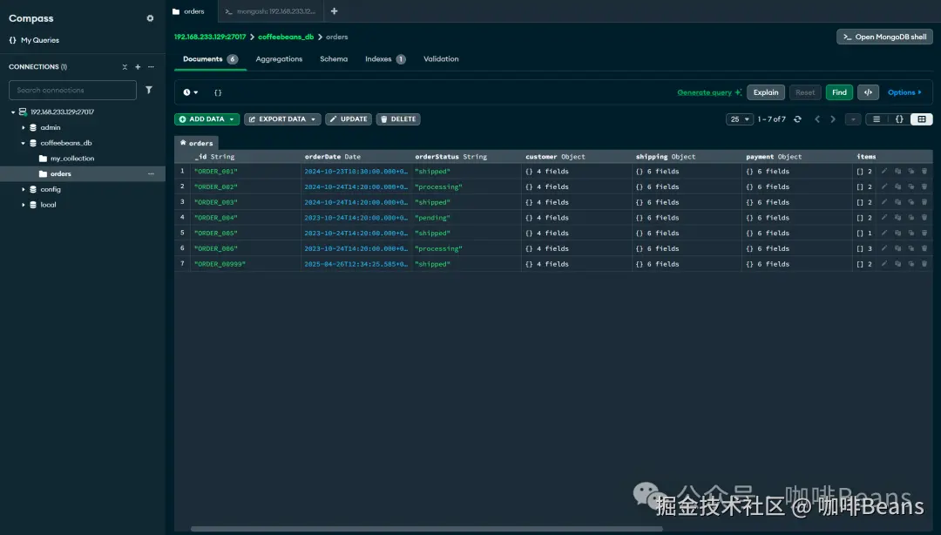This screenshot has height=535, width=941.
Task: Open 192.168.233.129:27017 in the breadcrumb
Action: [210, 37]
